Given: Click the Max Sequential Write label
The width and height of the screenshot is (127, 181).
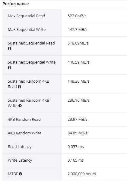Looking at the screenshot, I should (x=27, y=30).
